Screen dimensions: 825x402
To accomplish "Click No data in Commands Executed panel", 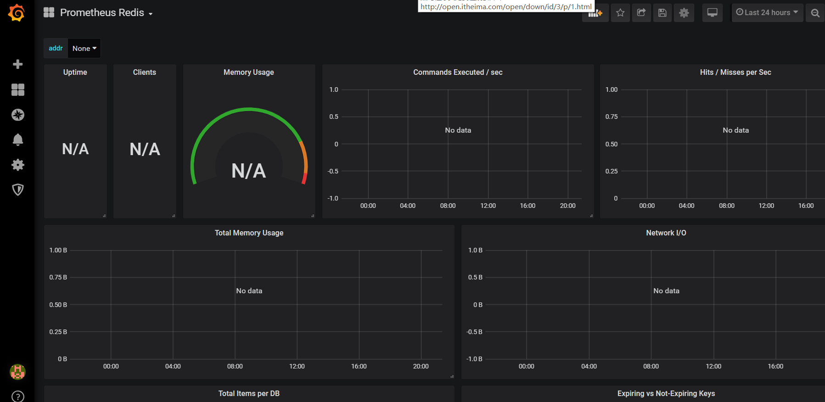I will coord(458,130).
